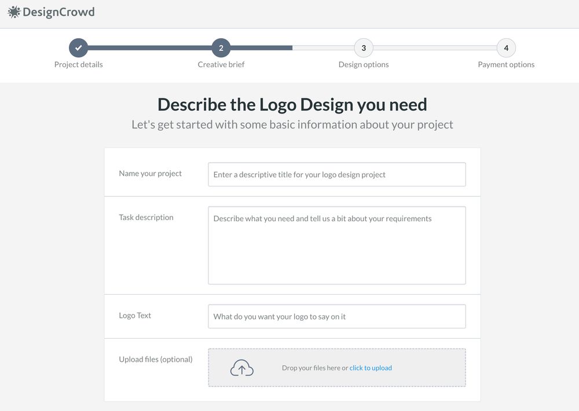Click step 4 circle in the progress bar
This screenshot has height=411, width=579.
point(506,48)
